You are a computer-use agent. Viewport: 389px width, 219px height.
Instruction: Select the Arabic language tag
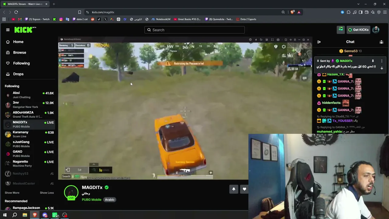coord(110,200)
